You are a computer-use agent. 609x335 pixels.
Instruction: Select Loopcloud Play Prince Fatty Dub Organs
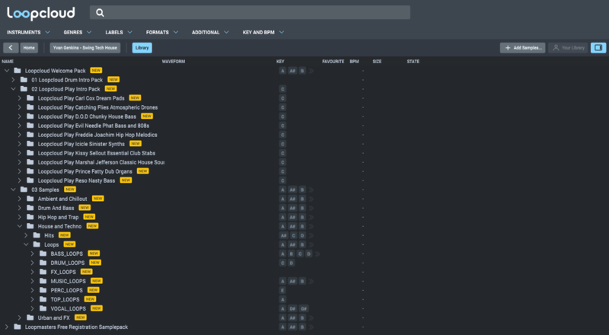click(85, 171)
